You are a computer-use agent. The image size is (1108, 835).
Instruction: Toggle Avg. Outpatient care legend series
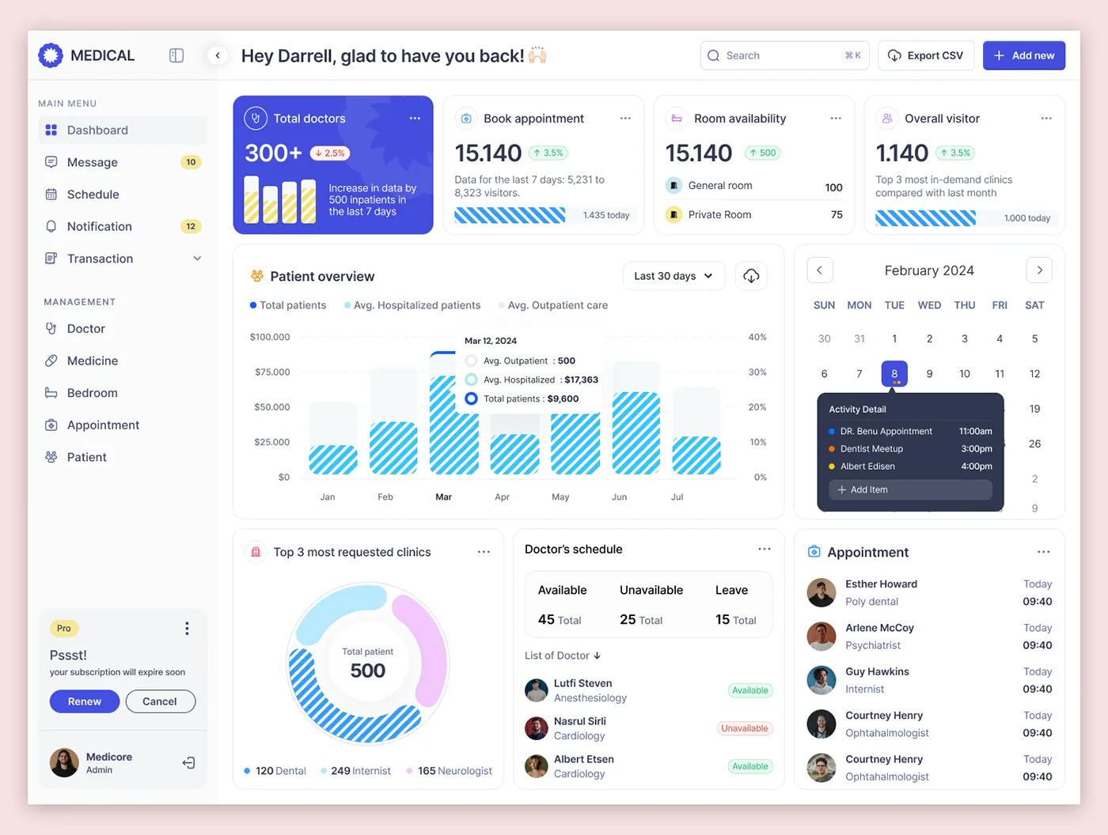(x=553, y=305)
